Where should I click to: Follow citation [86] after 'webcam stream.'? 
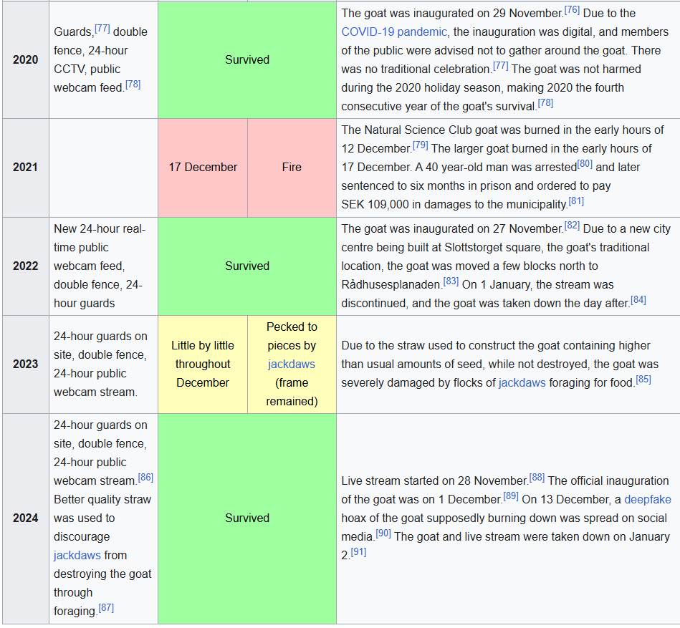click(145, 478)
